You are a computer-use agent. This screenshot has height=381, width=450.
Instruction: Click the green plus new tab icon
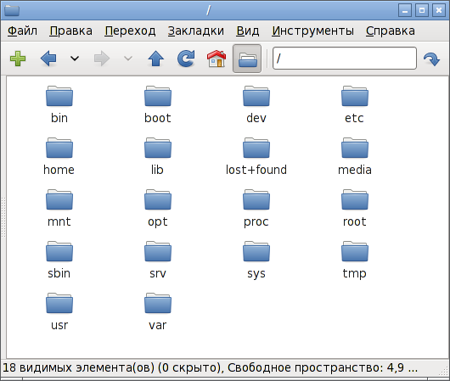pos(18,59)
